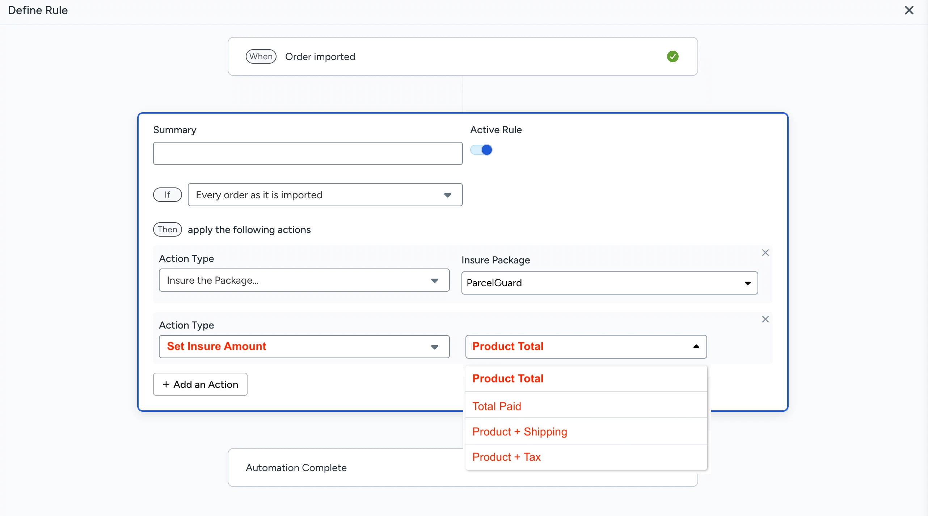Close the Define Rule dialog
The height and width of the screenshot is (516, 928).
pos(909,10)
